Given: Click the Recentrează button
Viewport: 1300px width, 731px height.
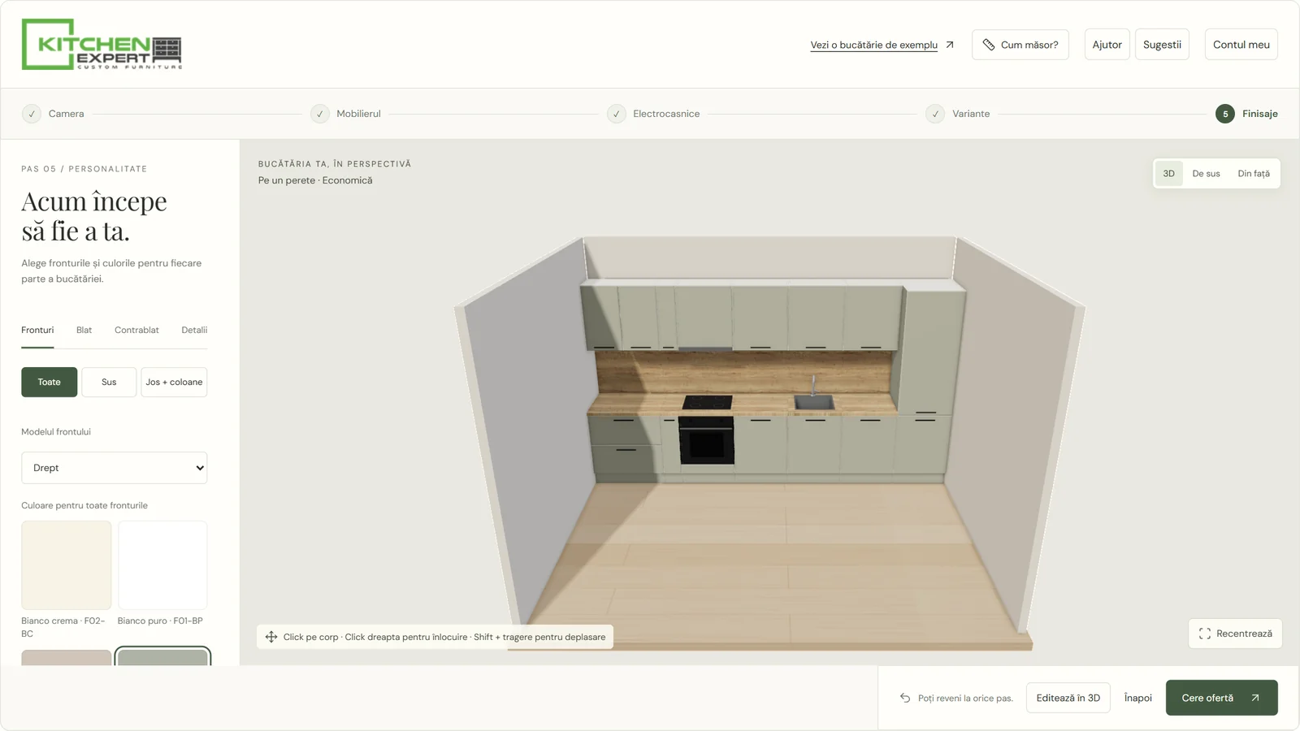Looking at the screenshot, I should coord(1235,634).
